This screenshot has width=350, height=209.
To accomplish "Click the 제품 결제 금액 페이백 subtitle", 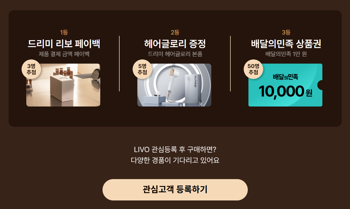I will [x=64, y=54].
